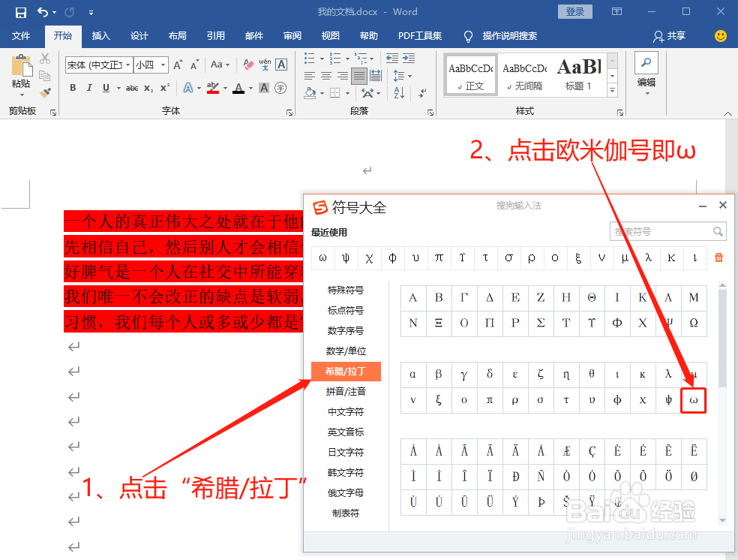This screenshot has width=738, height=560.
Task: Open the paragraph dialog launcher
Action: tap(430, 112)
